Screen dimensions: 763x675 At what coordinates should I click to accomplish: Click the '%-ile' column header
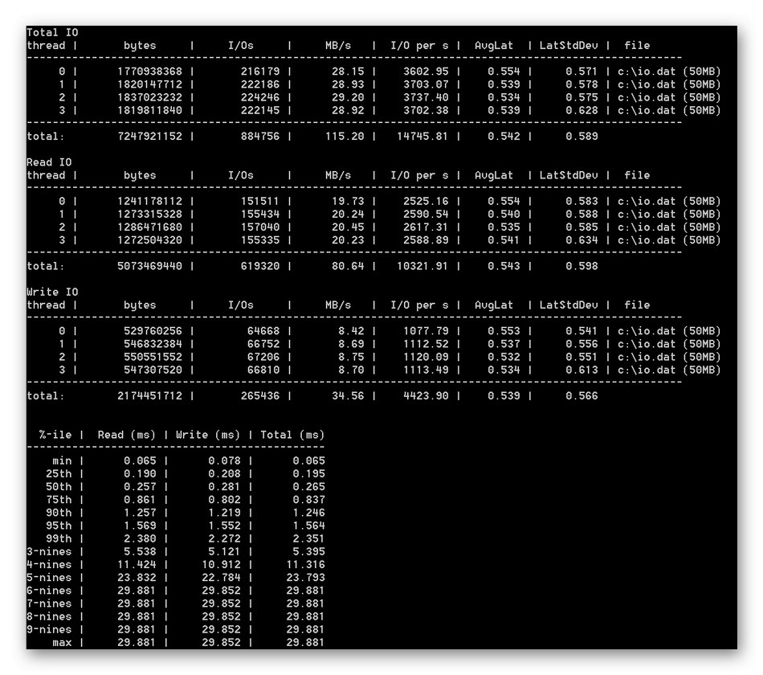point(55,435)
